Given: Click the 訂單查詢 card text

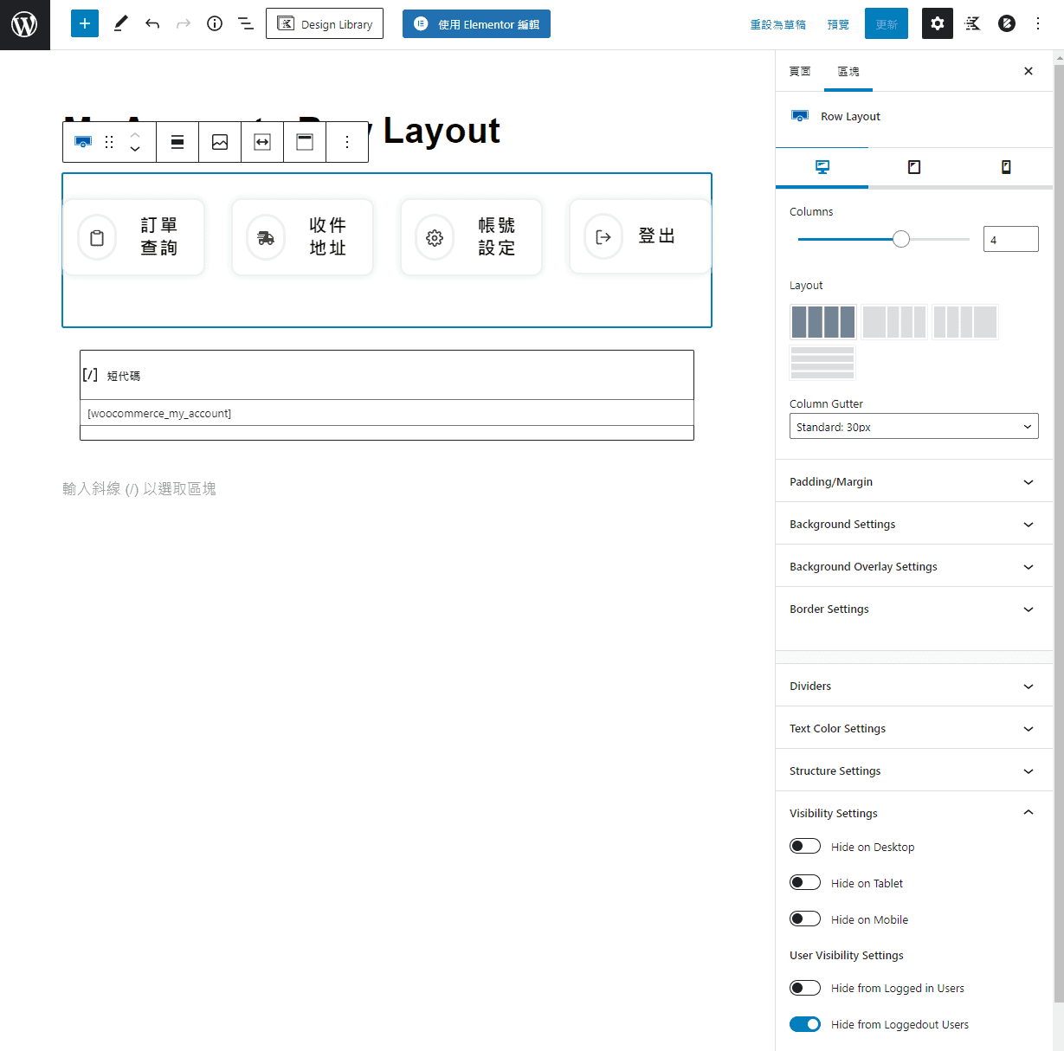Looking at the screenshot, I should [x=159, y=236].
